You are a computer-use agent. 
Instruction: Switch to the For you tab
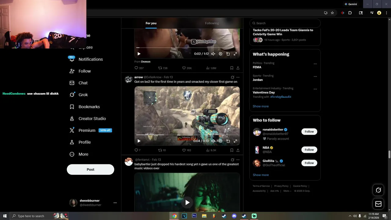(x=151, y=23)
